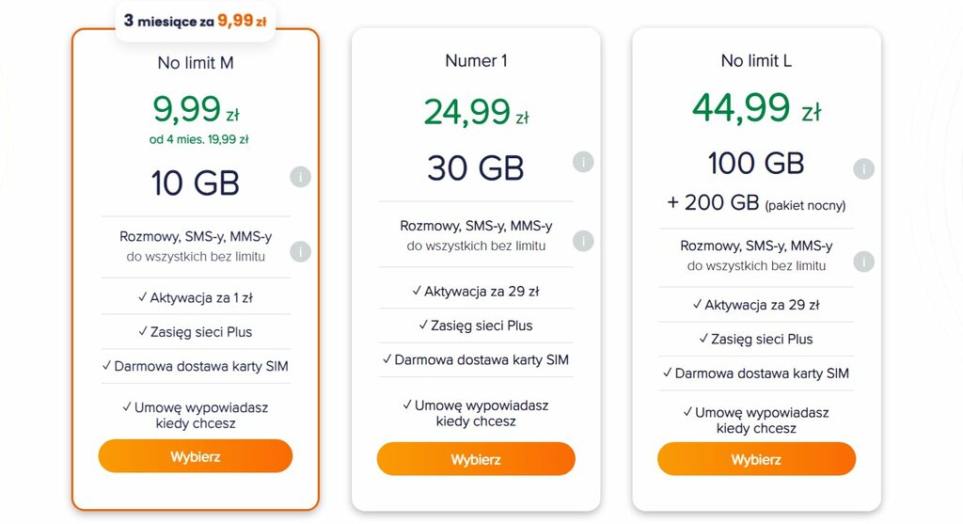The width and height of the screenshot is (963, 524).
Task: Choose No limit M plan with Wybierz
Action: (196, 456)
